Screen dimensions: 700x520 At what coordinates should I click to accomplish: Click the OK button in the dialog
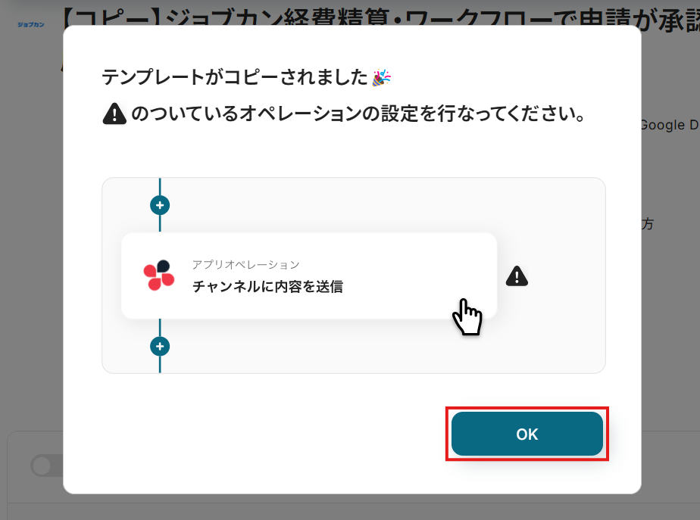pyautogui.click(x=527, y=434)
